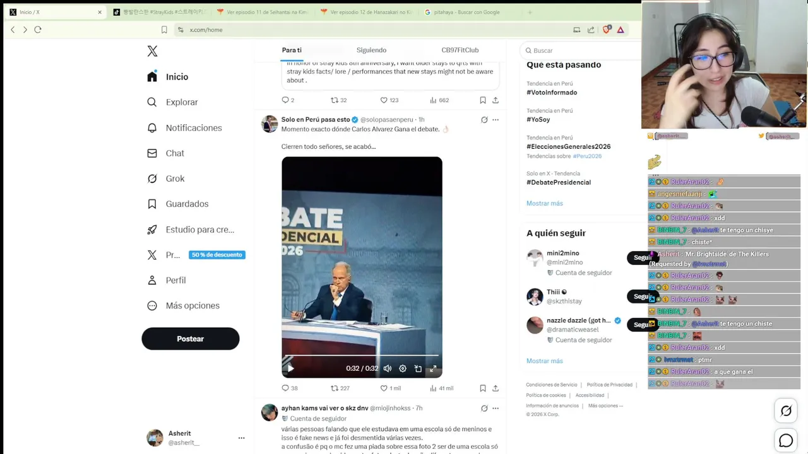Viewport: 808px width, 454px height.
Task: Open account menu dots next to Asherit
Action: click(x=241, y=438)
